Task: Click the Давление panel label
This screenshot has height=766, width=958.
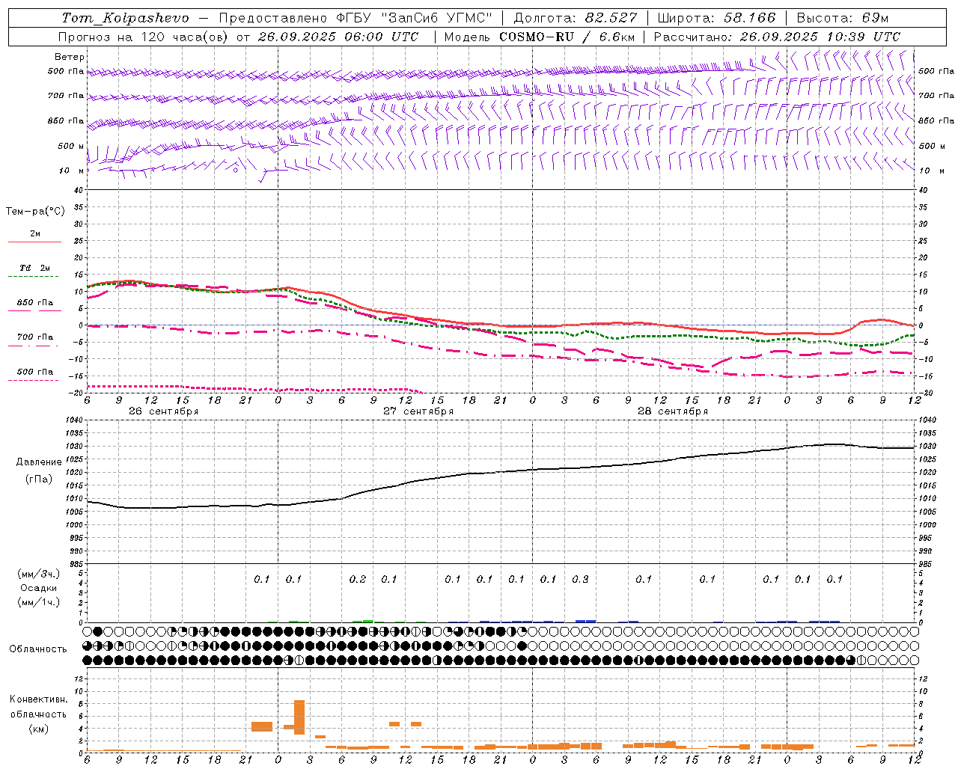Action: (x=39, y=462)
